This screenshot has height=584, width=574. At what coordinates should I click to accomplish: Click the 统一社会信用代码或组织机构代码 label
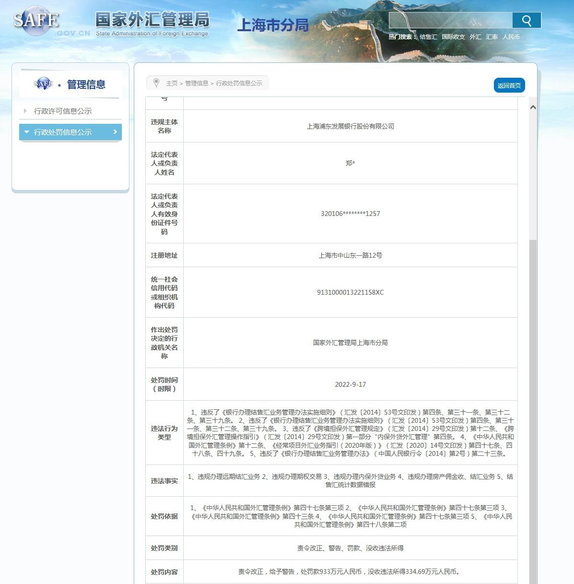[164, 292]
